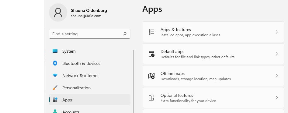Click the Network Wi-Fi icon
288x113 pixels.
55,76
